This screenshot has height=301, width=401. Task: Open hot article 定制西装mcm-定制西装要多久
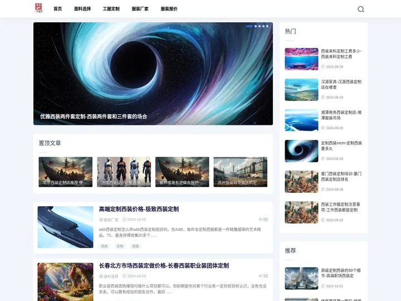click(341, 146)
